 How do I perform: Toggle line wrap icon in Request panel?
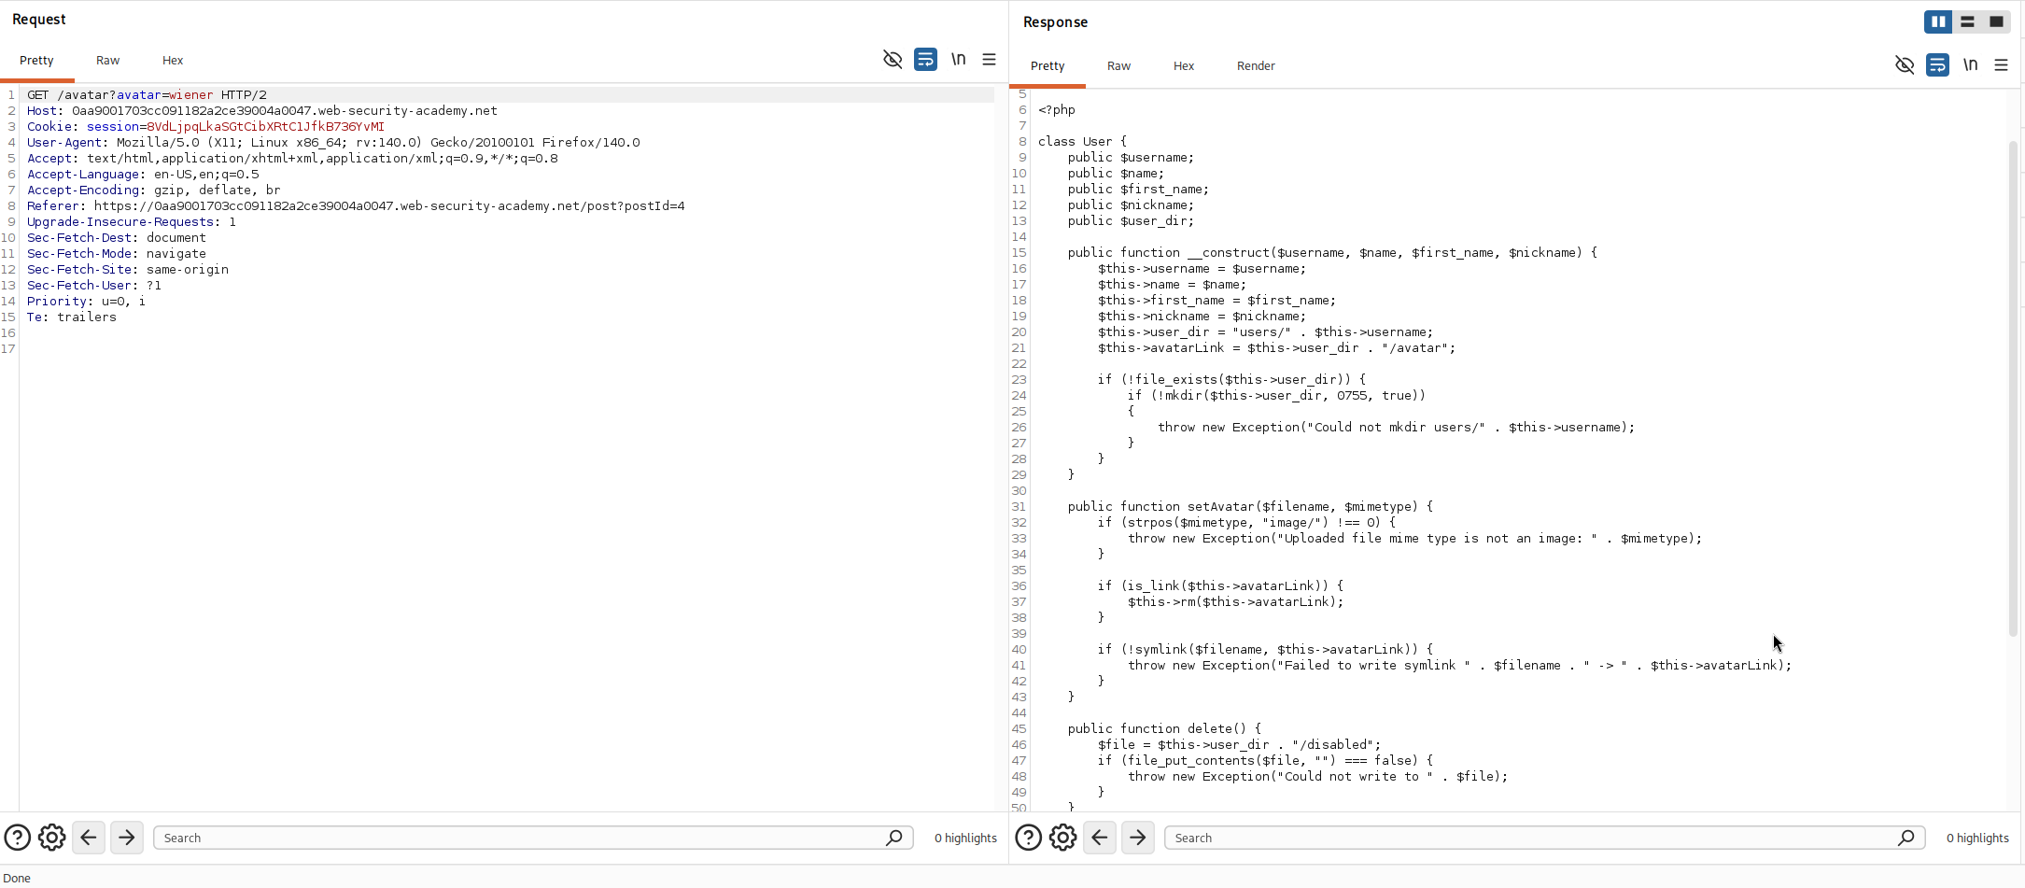(x=925, y=60)
